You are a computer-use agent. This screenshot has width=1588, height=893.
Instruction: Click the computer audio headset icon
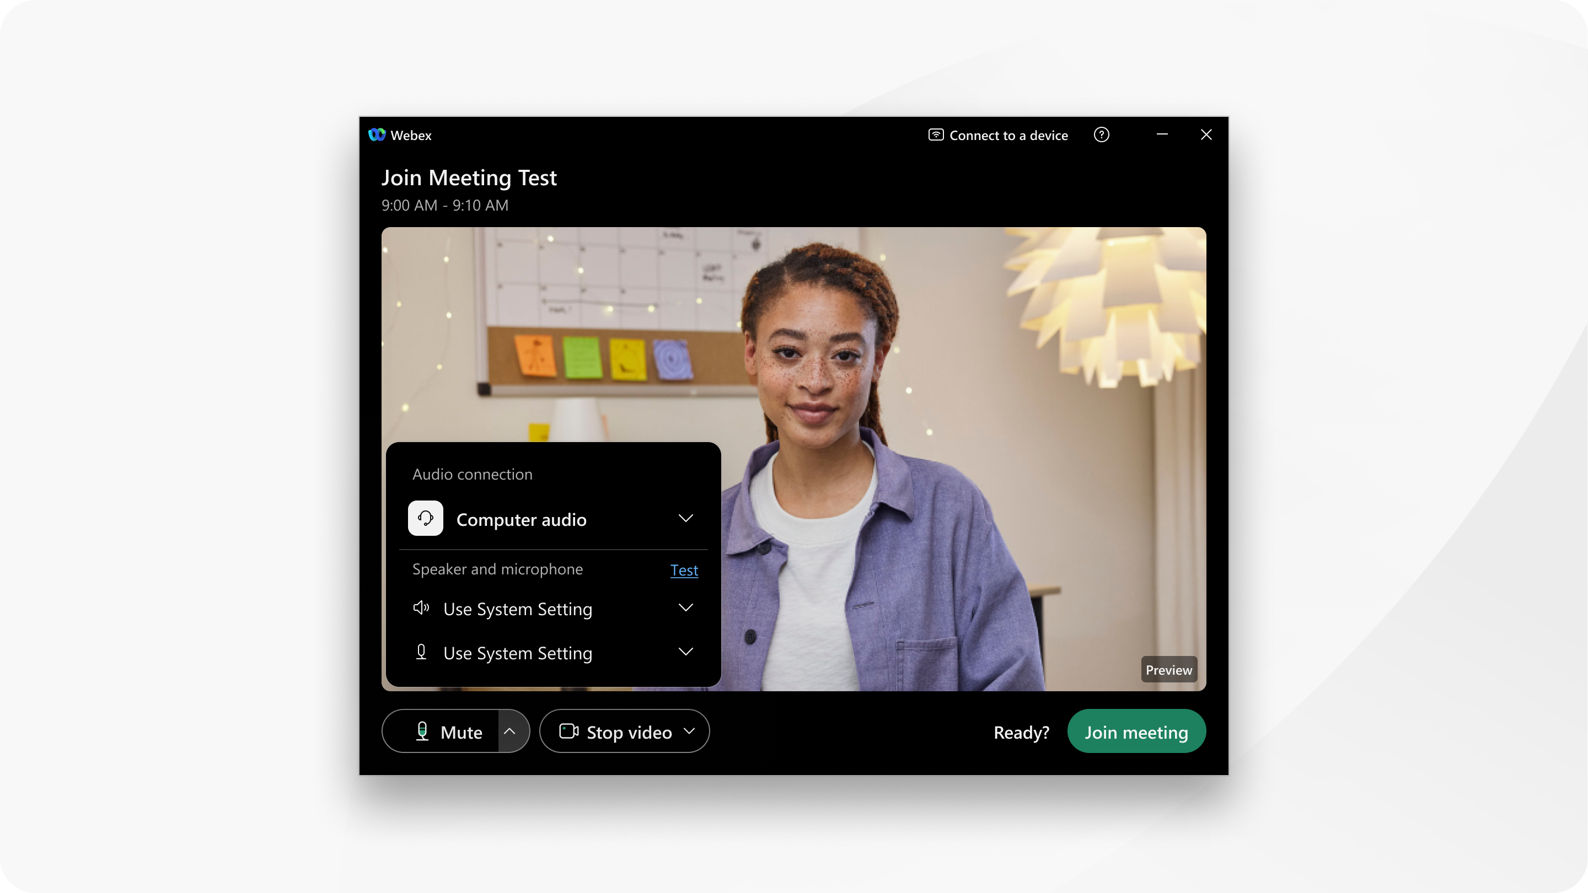point(426,518)
